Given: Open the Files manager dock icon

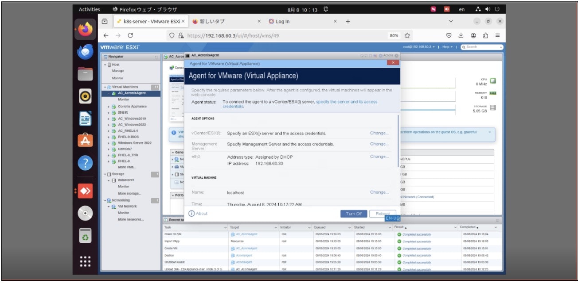Looking at the screenshot, I should tap(85, 73).
